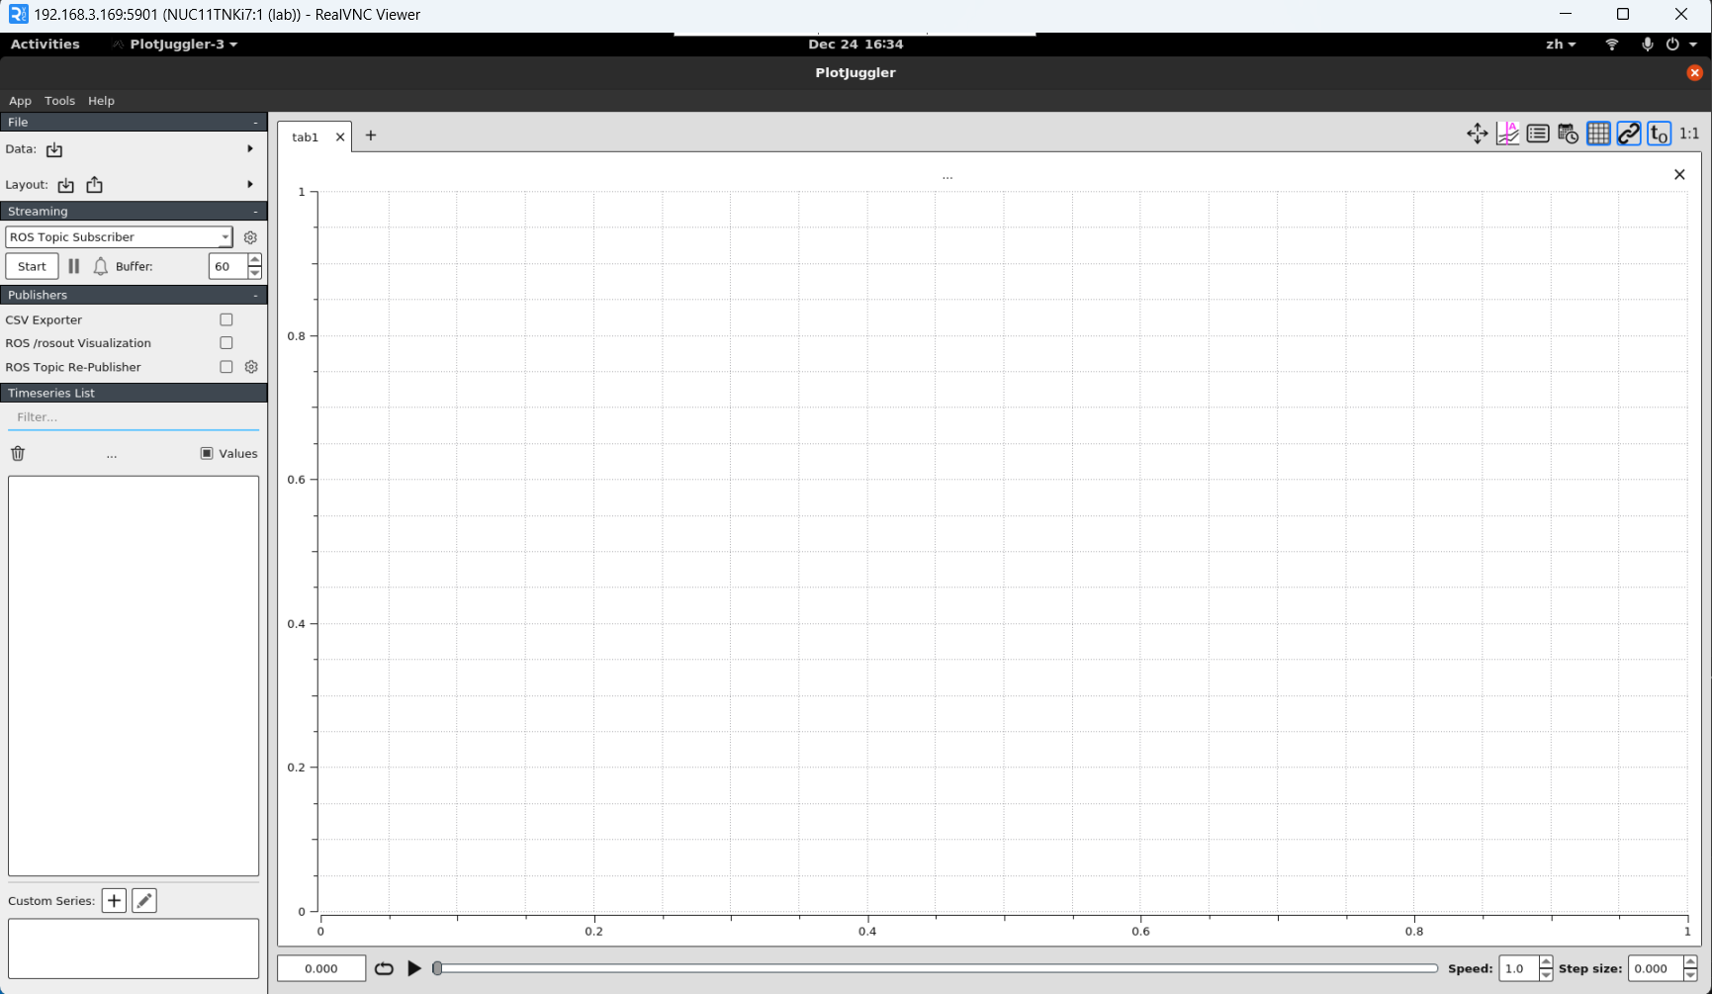This screenshot has height=994, width=1712.
Task: Click the timeseries Filter input field
Action: click(134, 417)
